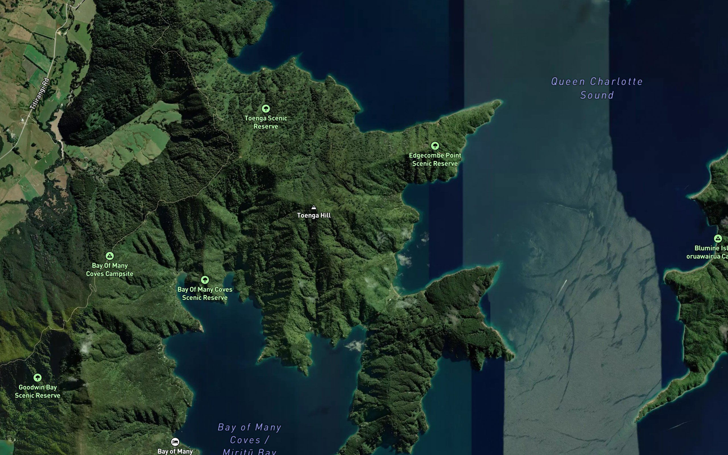Click the Bay Of Many Coves Scenic Reserve icon

click(x=205, y=280)
